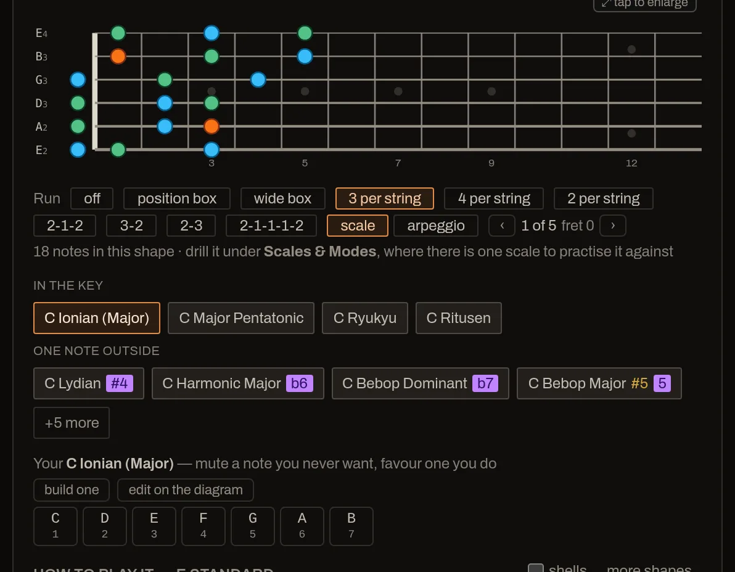
Task: Select the C Major Pentatonic scale
Action: point(241,318)
